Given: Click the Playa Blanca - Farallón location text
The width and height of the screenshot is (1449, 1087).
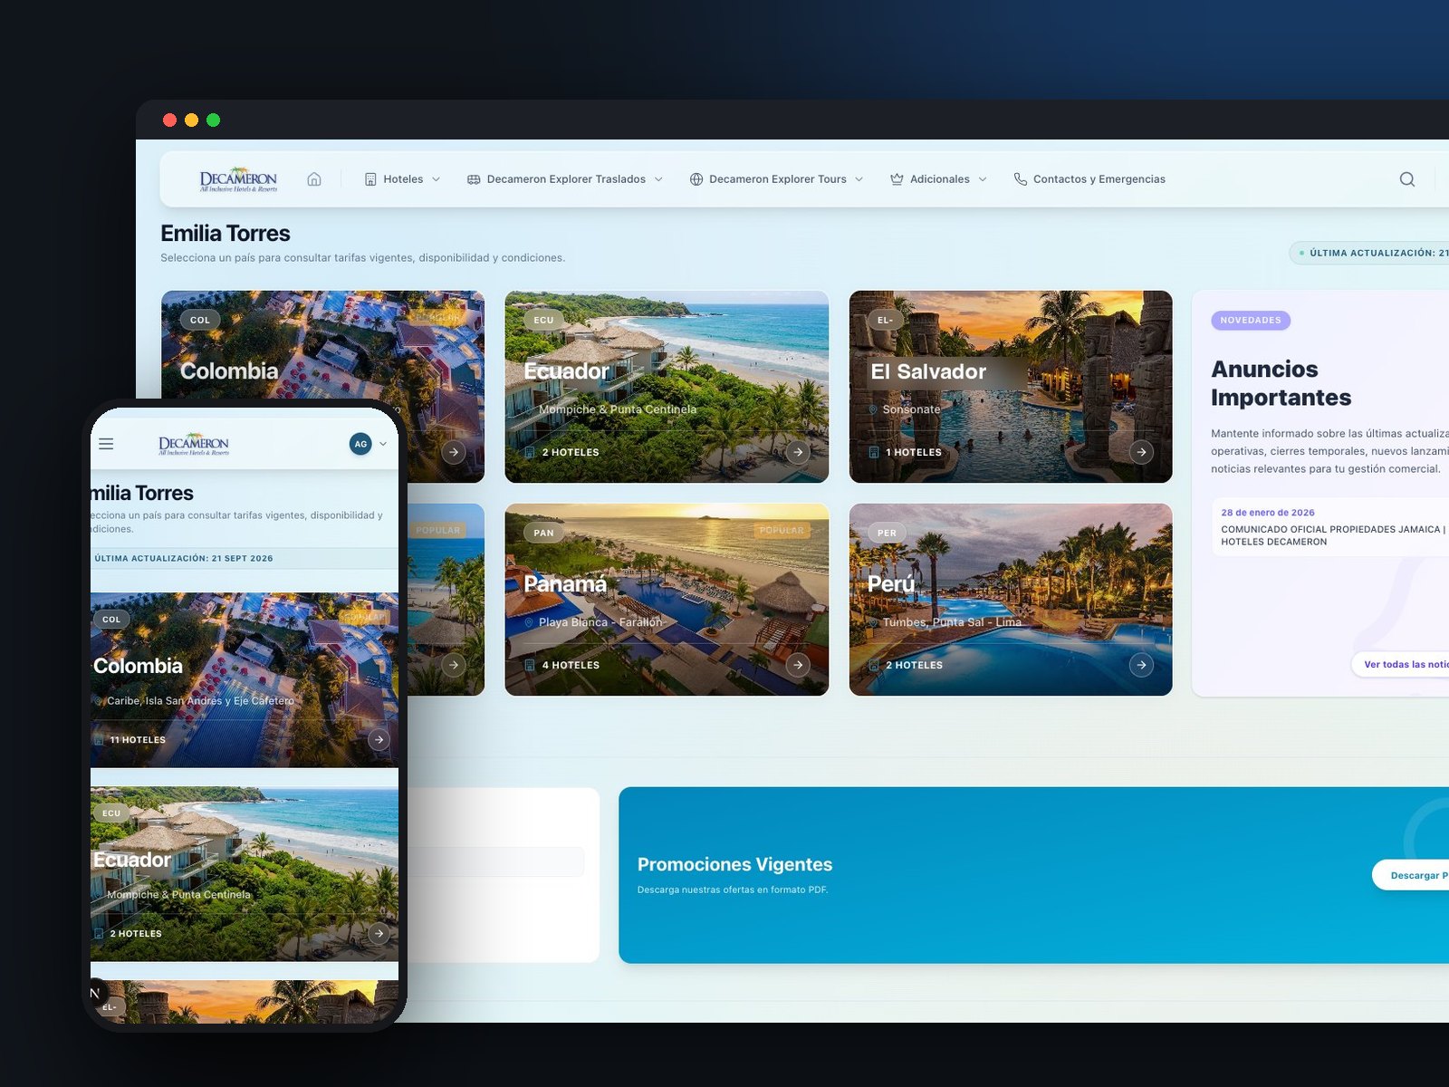Looking at the screenshot, I should click(600, 622).
